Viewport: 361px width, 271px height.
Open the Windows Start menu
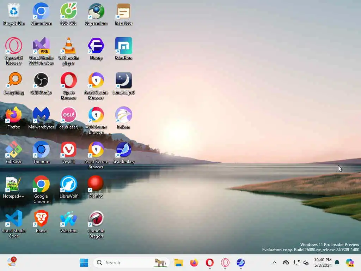(x=84, y=263)
